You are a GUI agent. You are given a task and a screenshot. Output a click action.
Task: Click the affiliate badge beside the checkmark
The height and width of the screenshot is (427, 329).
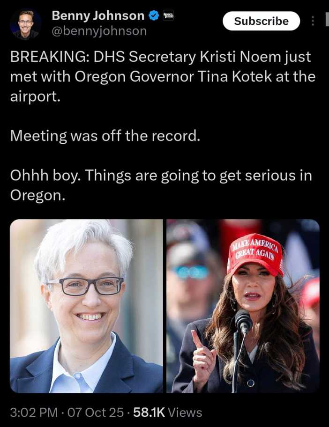pyautogui.click(x=168, y=16)
